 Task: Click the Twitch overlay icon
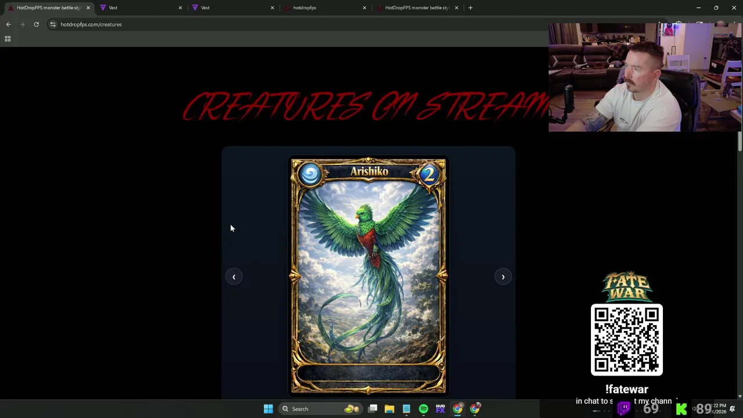[x=624, y=409]
